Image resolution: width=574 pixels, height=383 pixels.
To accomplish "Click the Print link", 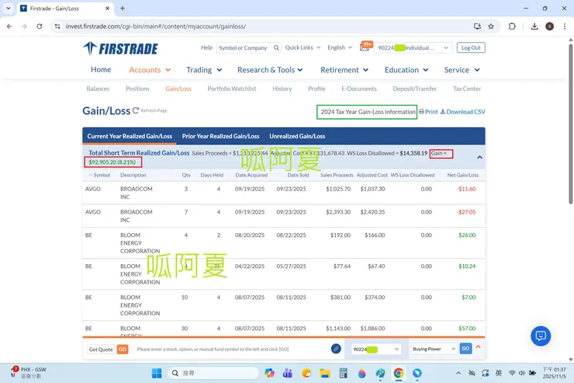I will pyautogui.click(x=428, y=112).
